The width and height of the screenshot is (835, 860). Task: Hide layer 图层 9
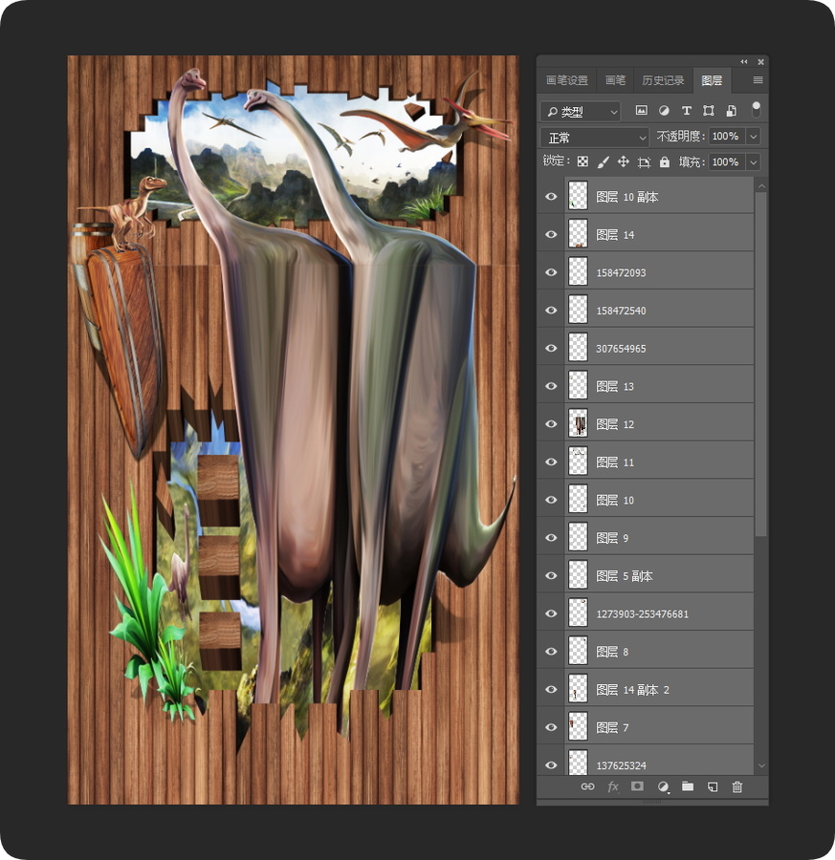[551, 537]
